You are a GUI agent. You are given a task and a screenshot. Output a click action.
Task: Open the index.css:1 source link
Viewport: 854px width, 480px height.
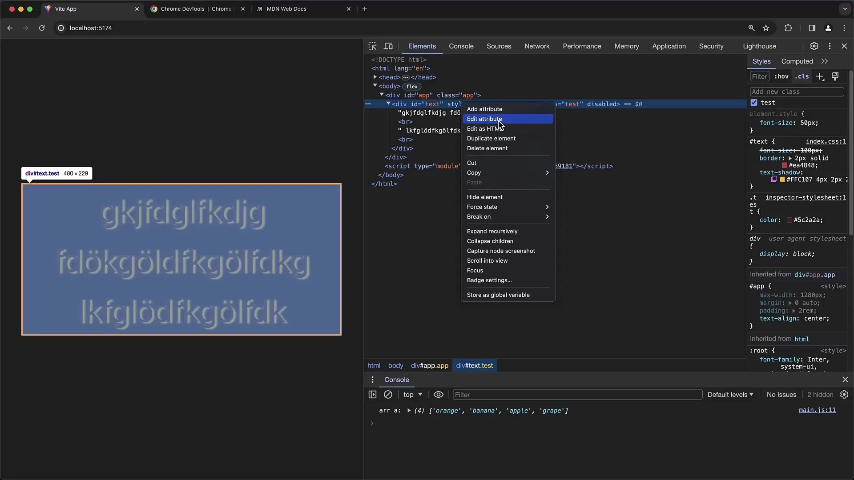(x=826, y=141)
